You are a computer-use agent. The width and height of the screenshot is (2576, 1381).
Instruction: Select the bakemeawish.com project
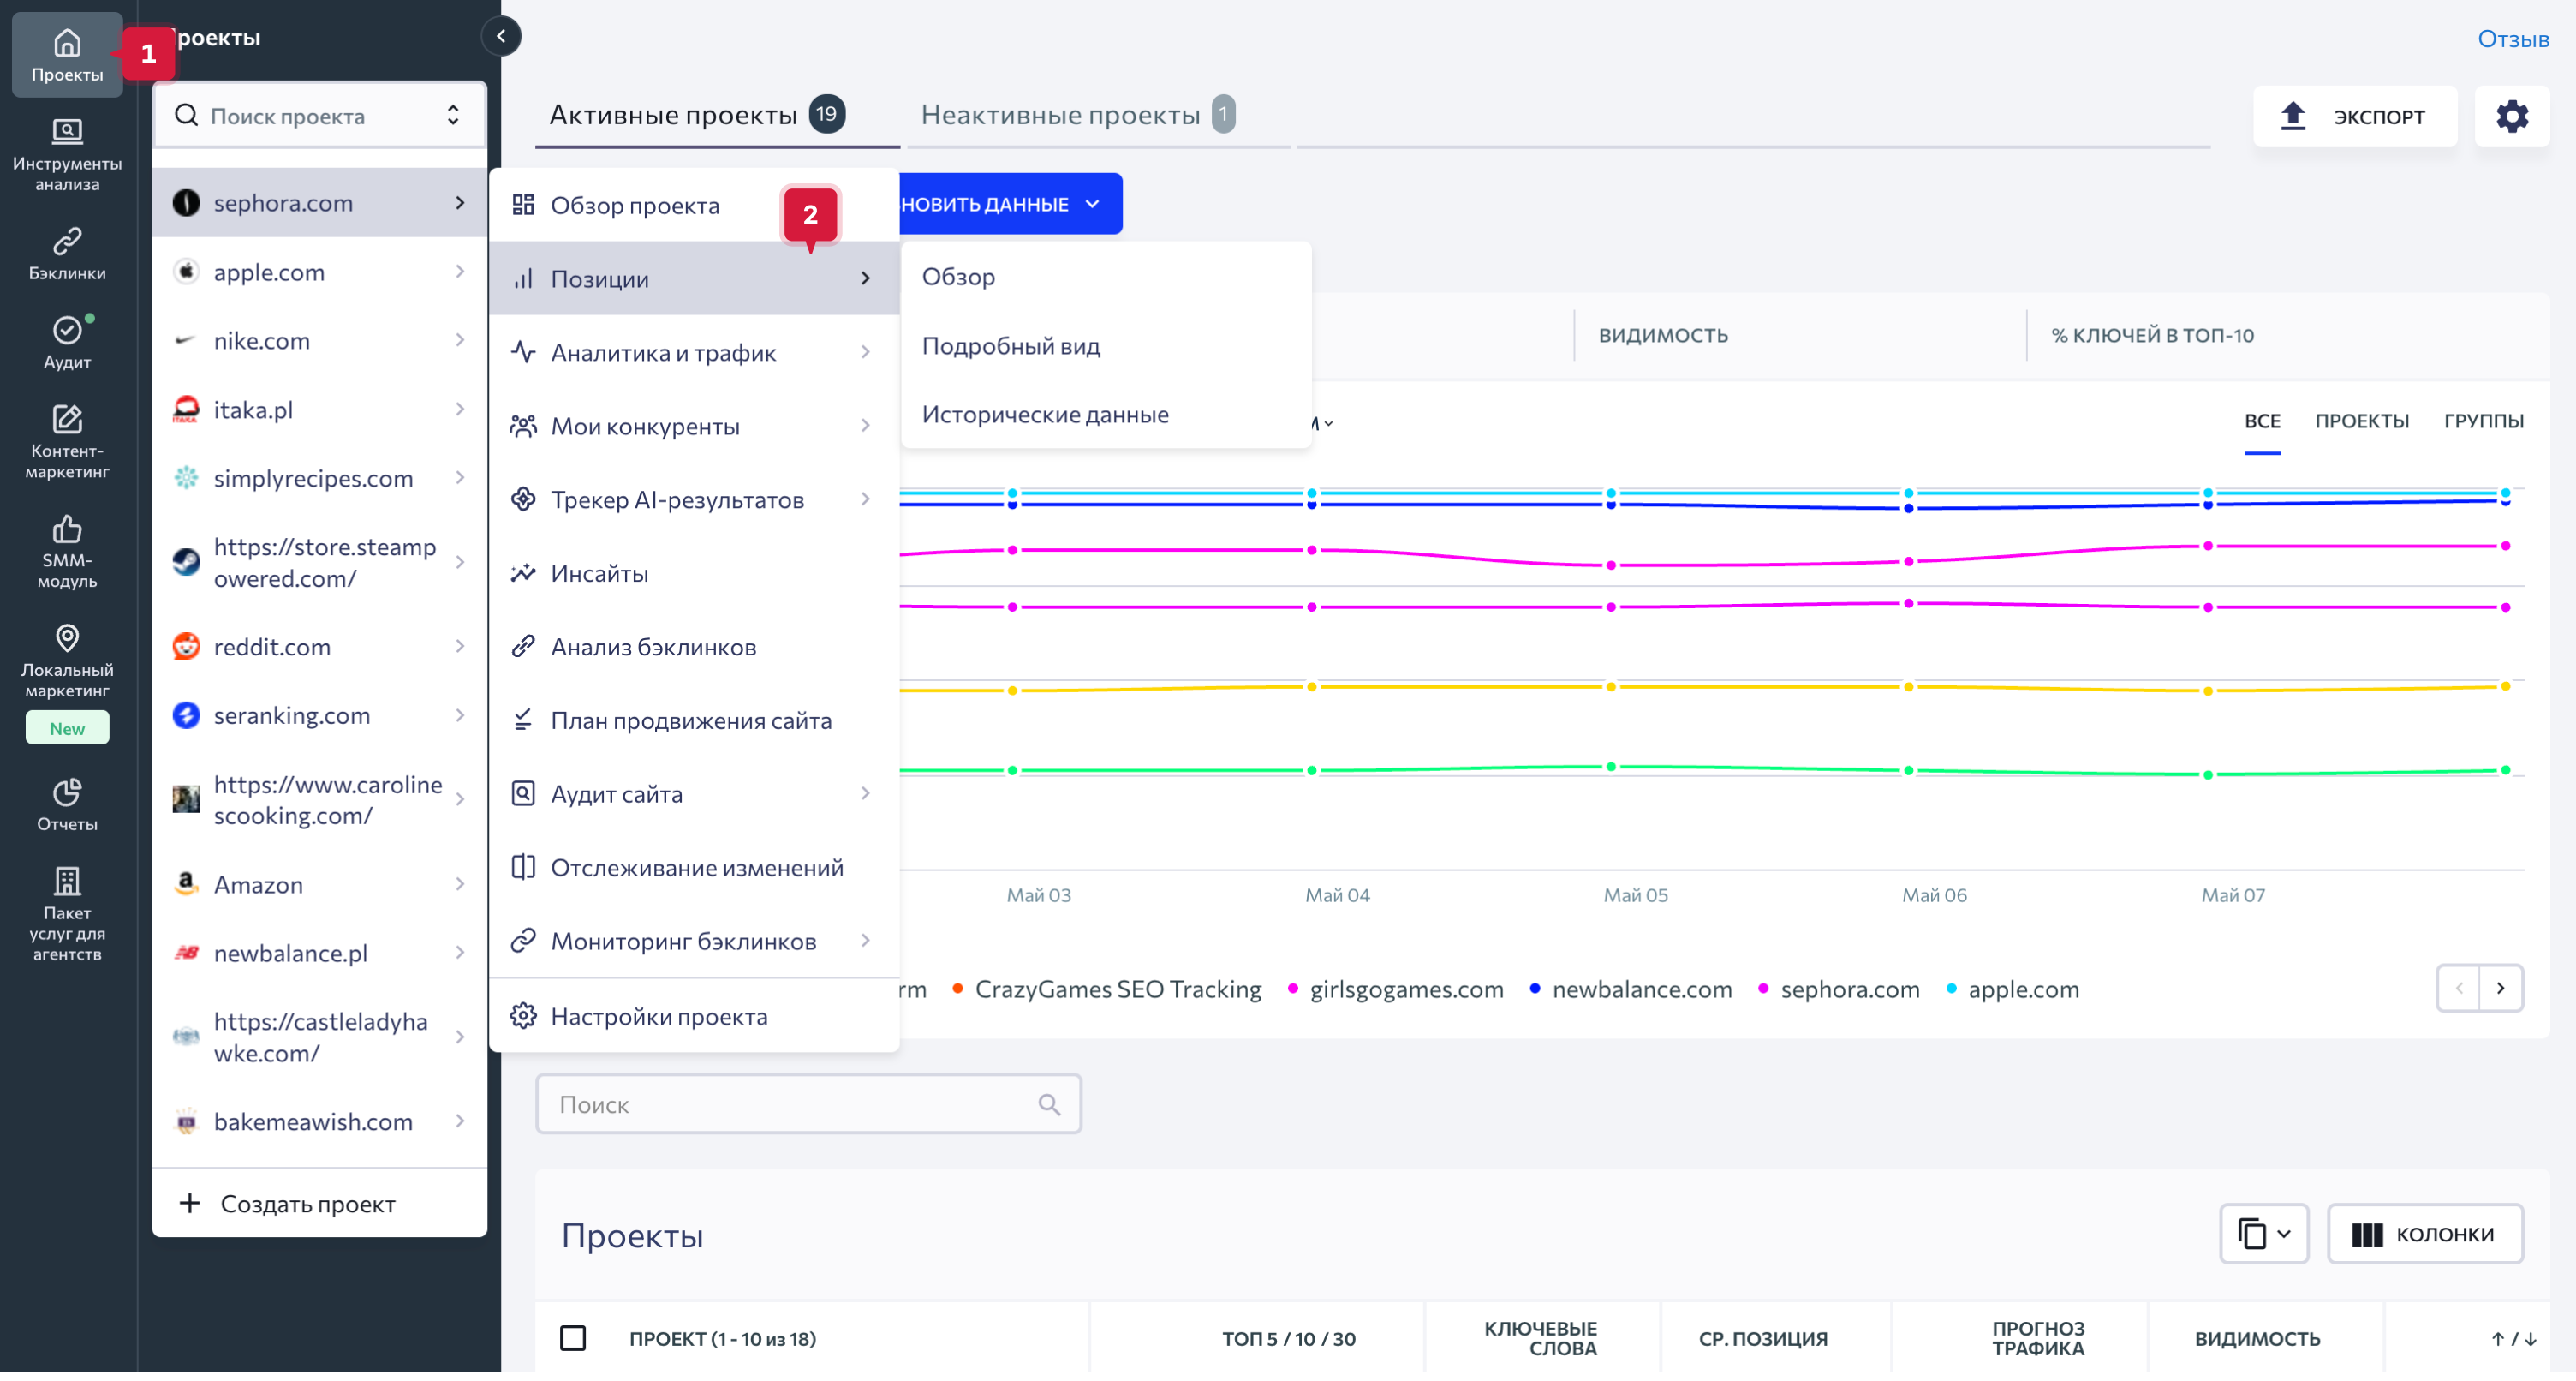(319, 1121)
